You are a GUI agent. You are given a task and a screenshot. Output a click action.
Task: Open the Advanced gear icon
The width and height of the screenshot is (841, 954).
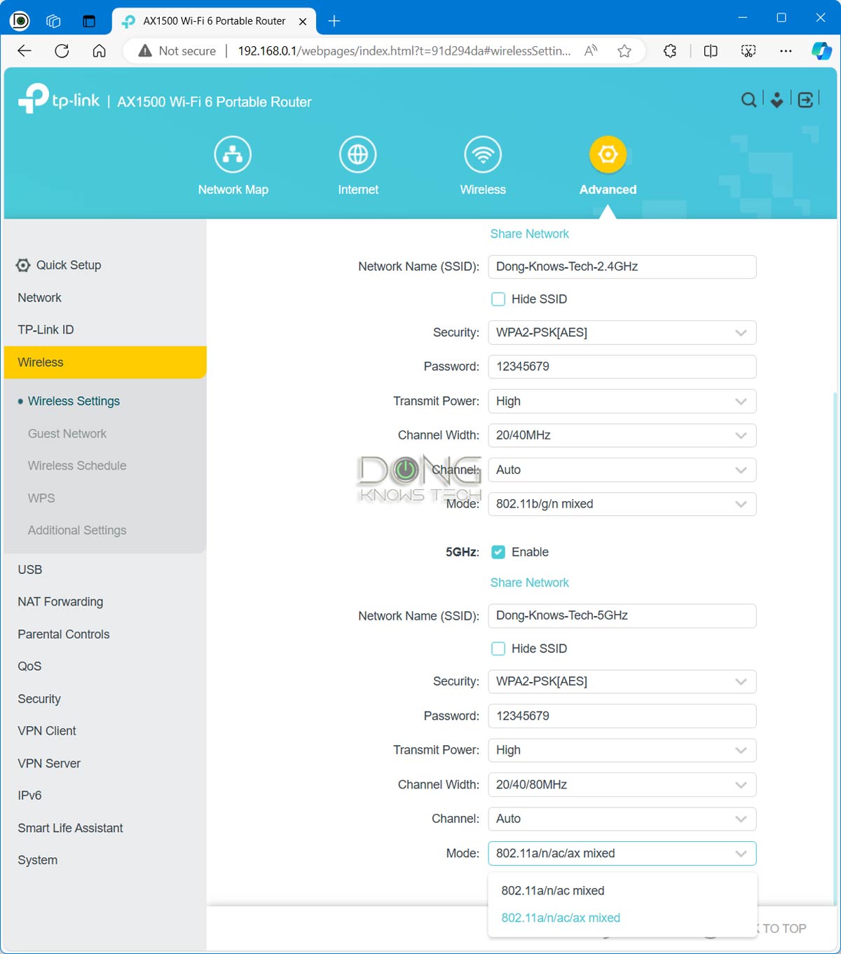(608, 154)
